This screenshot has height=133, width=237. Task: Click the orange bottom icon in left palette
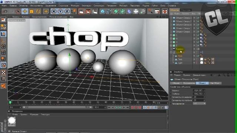point(3,86)
